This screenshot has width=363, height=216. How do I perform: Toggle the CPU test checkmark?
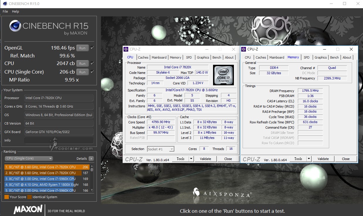(92, 63)
